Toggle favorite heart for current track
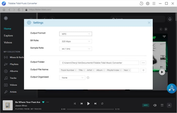This screenshot has width=177, height=113. point(43,102)
